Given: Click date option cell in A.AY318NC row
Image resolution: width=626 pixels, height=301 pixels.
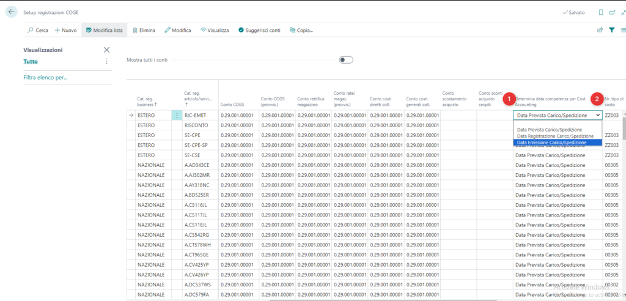Looking at the screenshot, I should (x=558, y=185).
